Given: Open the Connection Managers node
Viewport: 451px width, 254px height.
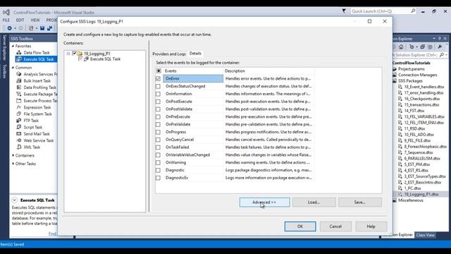Looking at the screenshot, I should [417, 75].
